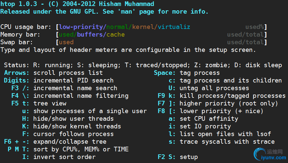
Task: Click 'used/total' at Swap bar end
Action: 245,42
